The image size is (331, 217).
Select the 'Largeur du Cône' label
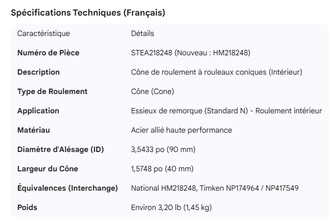(48, 169)
